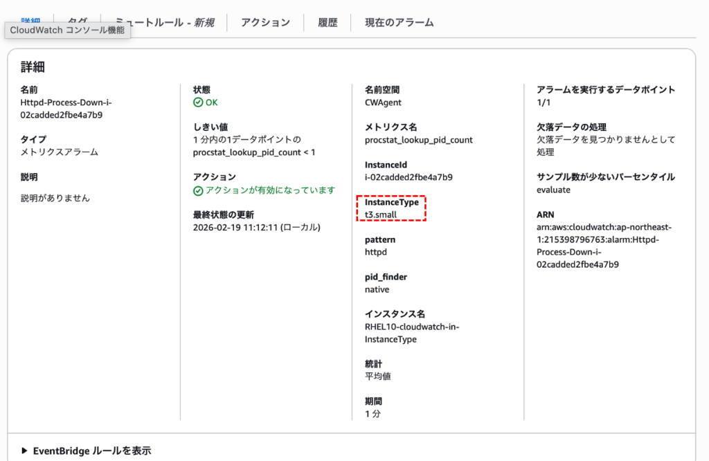Switch to the タグ tab
This screenshot has height=461, width=709.
(78, 21)
